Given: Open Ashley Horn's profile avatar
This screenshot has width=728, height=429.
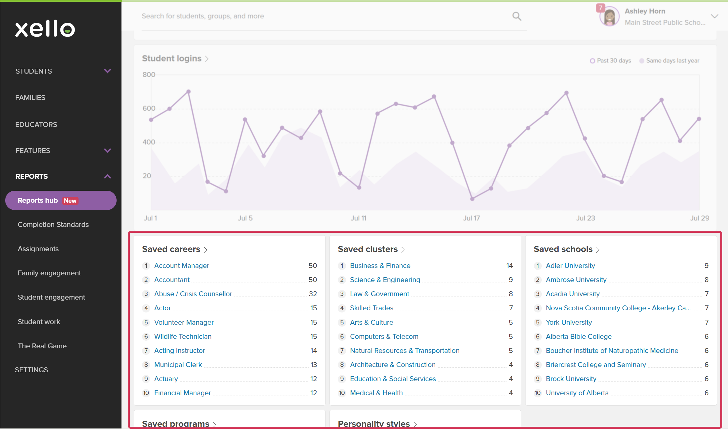Looking at the screenshot, I should tap(609, 17).
